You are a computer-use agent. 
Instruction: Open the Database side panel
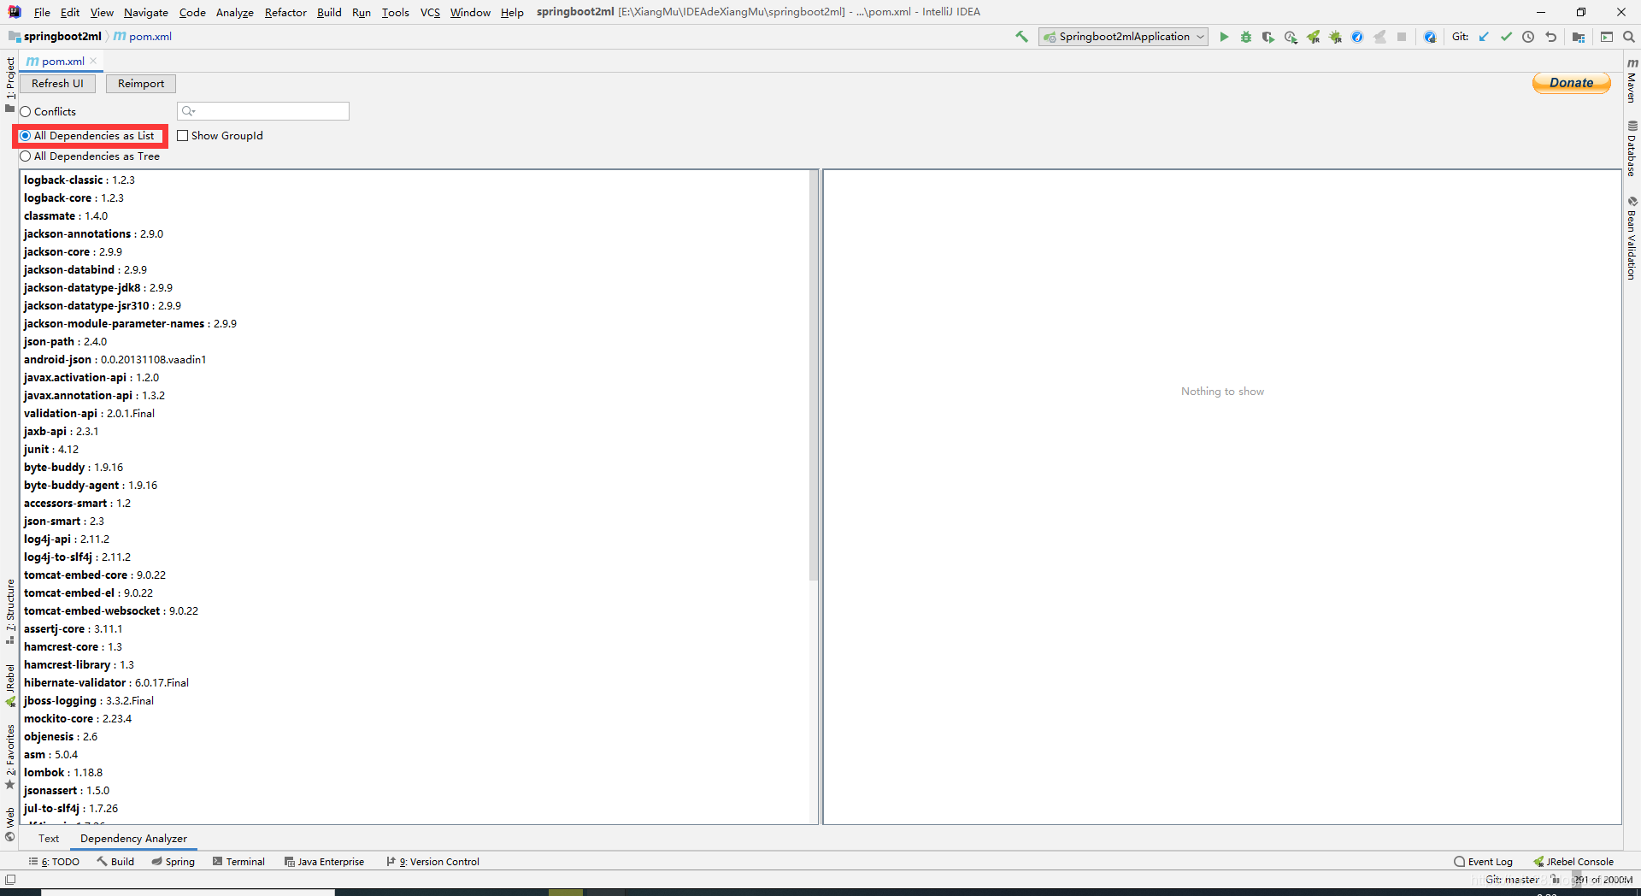(x=1632, y=149)
